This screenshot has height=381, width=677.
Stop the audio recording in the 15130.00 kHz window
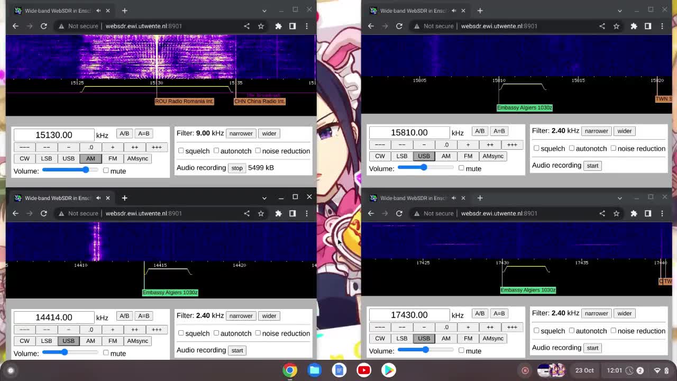237,168
